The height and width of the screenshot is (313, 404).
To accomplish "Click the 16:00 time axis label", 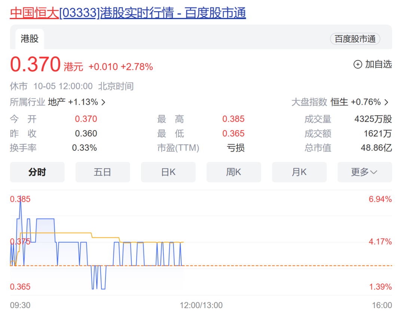I will pyautogui.click(x=382, y=305).
